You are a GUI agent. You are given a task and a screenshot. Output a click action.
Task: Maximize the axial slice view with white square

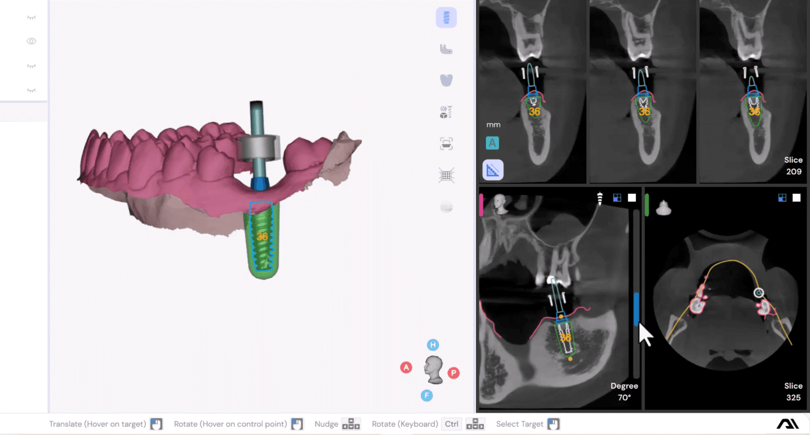[x=796, y=198]
